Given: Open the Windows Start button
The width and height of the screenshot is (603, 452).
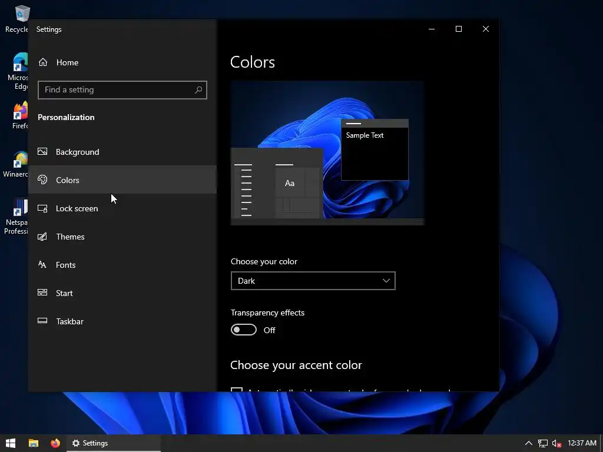Looking at the screenshot, I should point(11,443).
